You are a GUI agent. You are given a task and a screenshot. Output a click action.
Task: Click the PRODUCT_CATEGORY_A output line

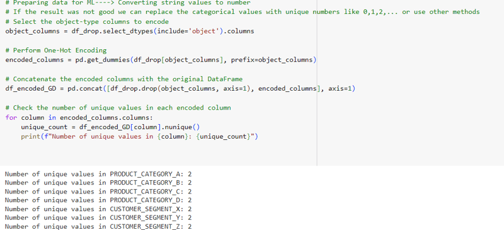click(98, 174)
